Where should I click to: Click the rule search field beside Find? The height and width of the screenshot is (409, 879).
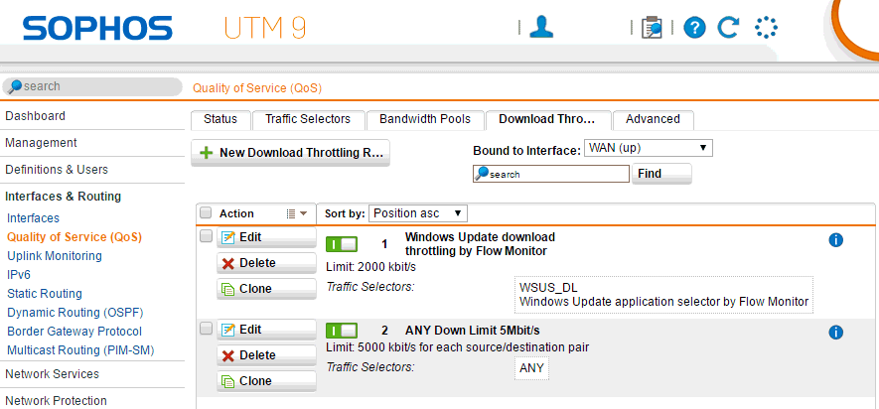tap(551, 174)
